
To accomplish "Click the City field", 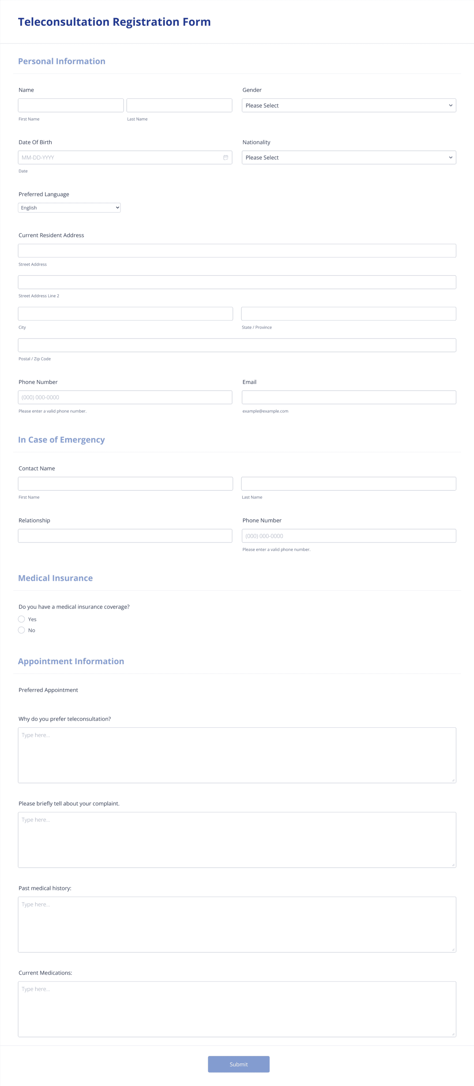I will (x=125, y=313).
